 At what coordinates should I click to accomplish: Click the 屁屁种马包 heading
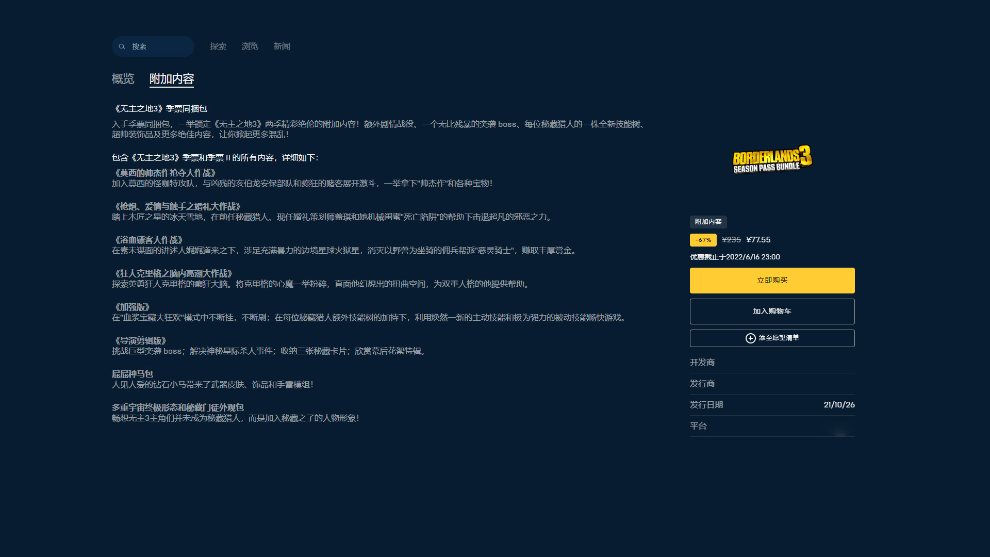133,374
